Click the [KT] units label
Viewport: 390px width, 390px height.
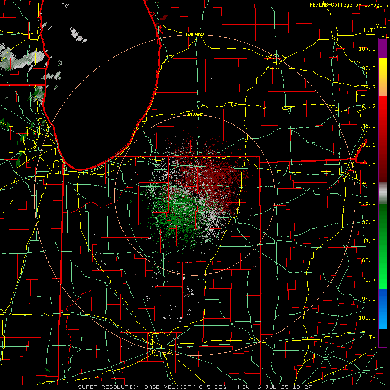tap(370, 30)
